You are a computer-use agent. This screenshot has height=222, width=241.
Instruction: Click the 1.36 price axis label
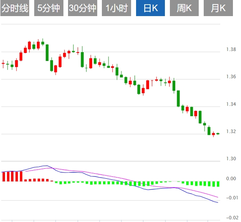231,77
